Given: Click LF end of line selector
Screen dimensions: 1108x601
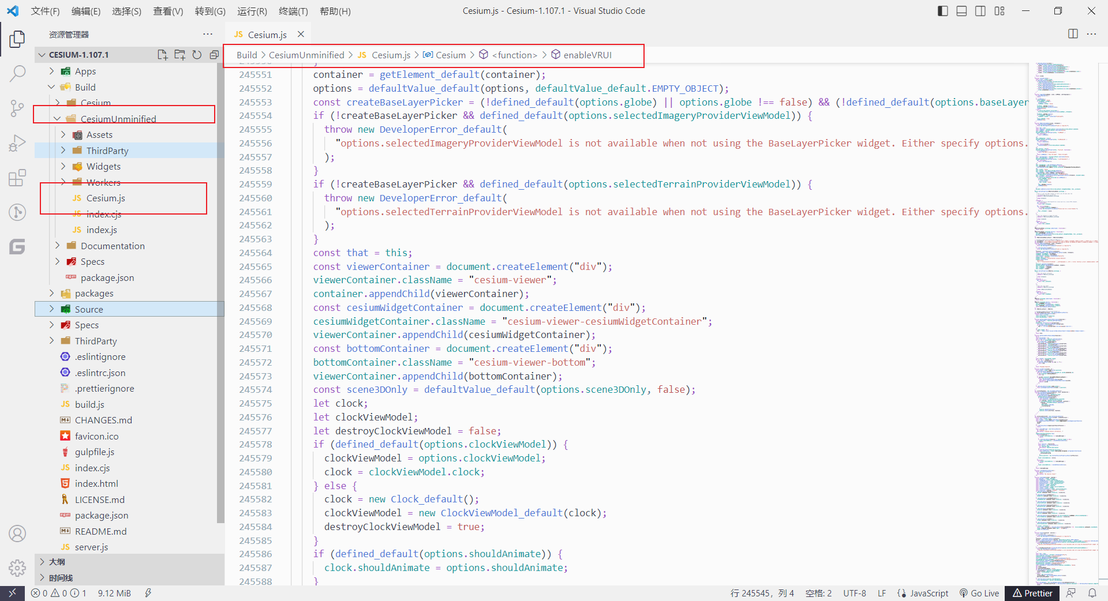Looking at the screenshot, I should (882, 593).
